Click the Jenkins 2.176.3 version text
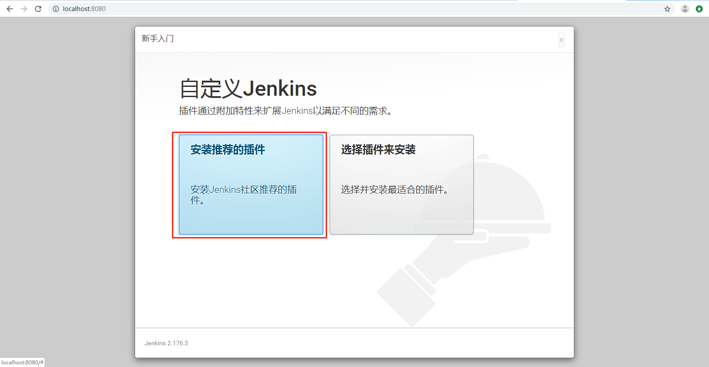The height and width of the screenshot is (367, 709). click(166, 343)
